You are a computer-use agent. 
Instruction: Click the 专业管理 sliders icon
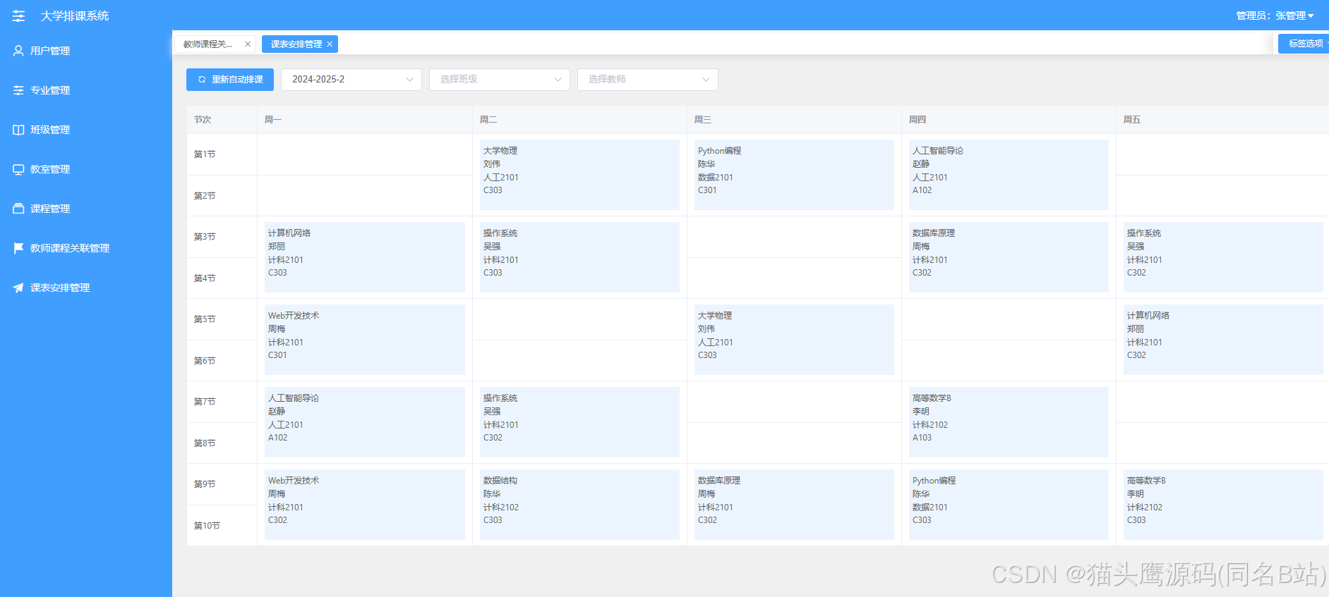point(18,90)
